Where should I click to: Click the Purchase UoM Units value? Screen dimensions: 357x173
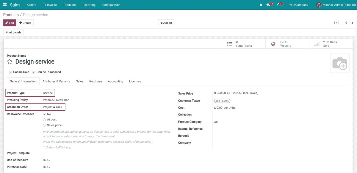pyautogui.click(x=46, y=167)
